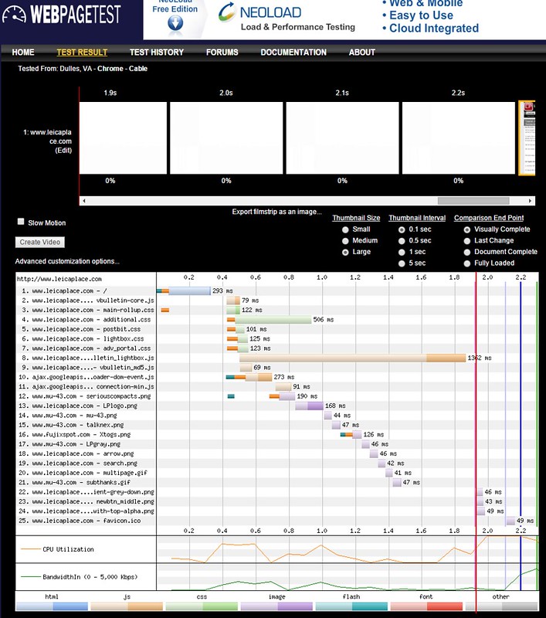Click row 20 multipage.gif request
This screenshot has height=618, width=546.
tap(83, 473)
